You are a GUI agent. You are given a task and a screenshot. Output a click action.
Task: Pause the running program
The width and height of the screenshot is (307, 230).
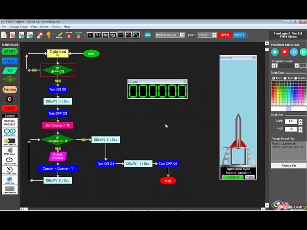click(294, 52)
